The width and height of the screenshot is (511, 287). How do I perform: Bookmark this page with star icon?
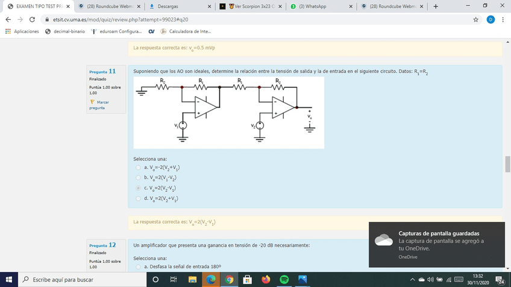click(x=476, y=19)
